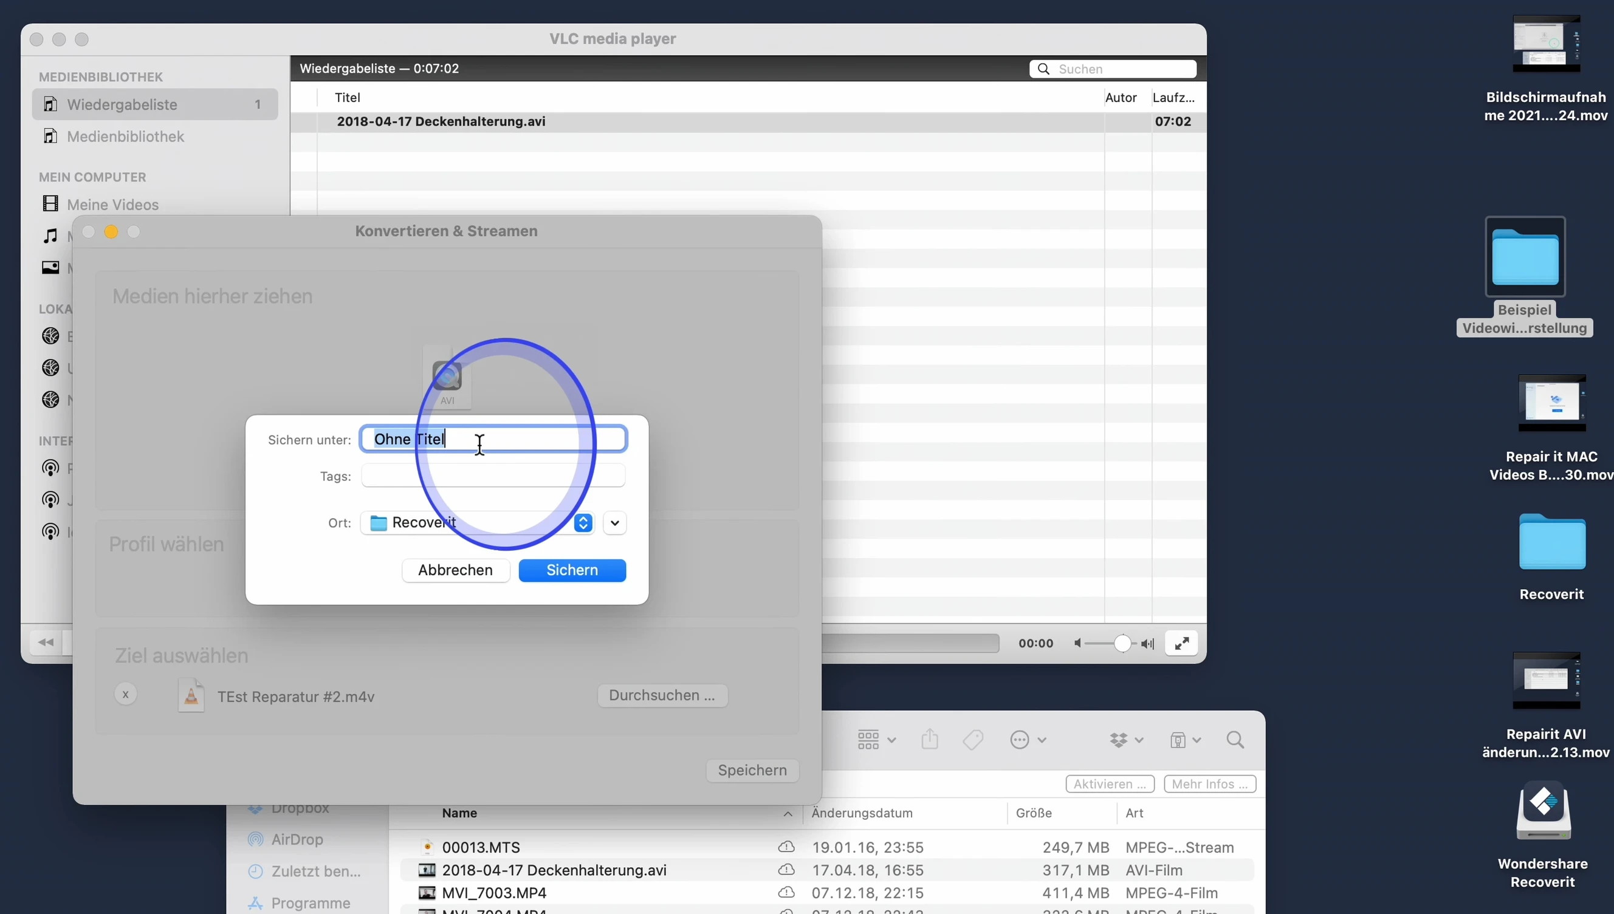1614x914 pixels.
Task: Expand the save dialog with chevron button
Action: (615, 522)
